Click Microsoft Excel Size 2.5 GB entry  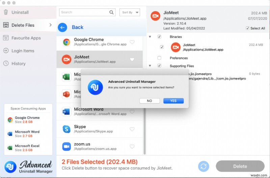[x=28, y=148]
